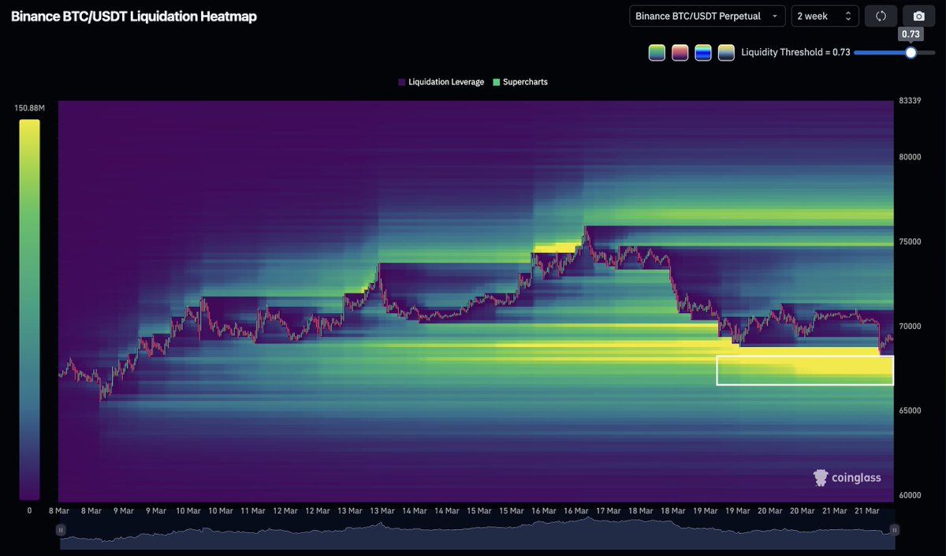The height and width of the screenshot is (556, 946).
Task: Select the yellow-gradient heatmap color scheme
Action: tap(725, 52)
